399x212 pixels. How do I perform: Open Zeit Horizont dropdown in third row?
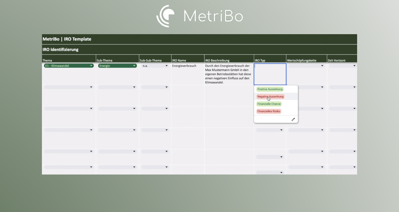coord(342,108)
